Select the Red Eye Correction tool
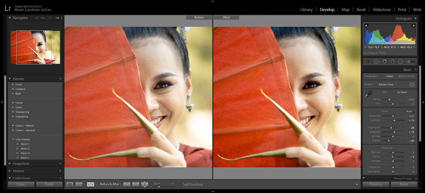 (x=384, y=61)
